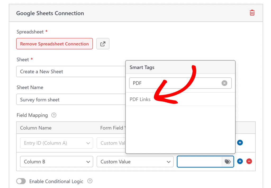Add mapping row after Column B row
The width and height of the screenshot is (271, 188).
pos(240,161)
